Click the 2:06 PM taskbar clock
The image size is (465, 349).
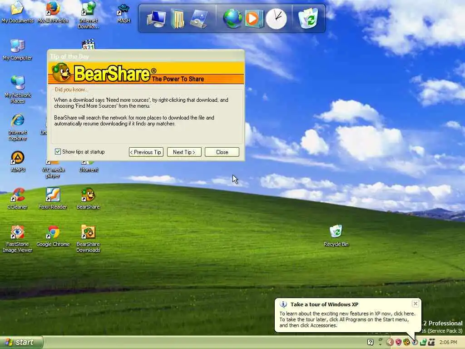(x=448, y=342)
